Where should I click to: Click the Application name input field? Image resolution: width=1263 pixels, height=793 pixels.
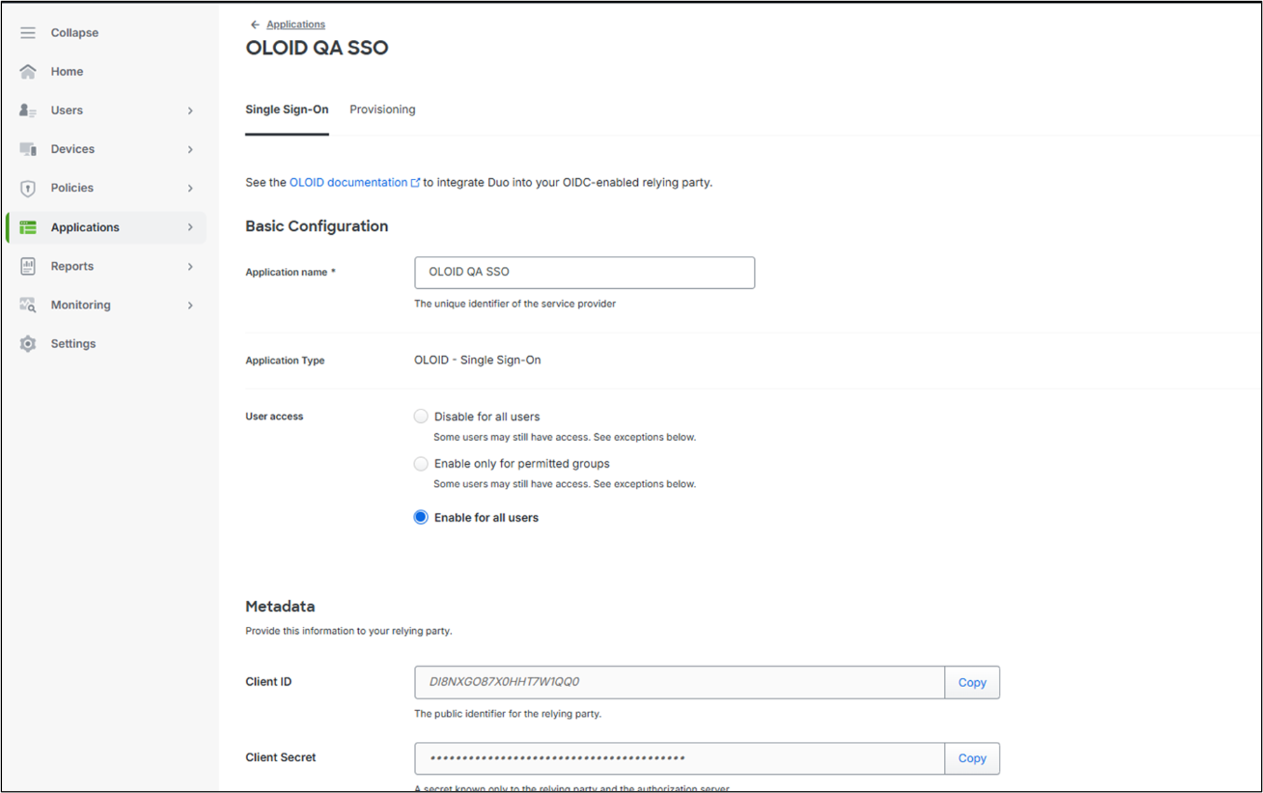click(585, 272)
